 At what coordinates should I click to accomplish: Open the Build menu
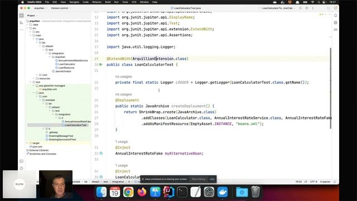pyautogui.click(x=108, y=2)
